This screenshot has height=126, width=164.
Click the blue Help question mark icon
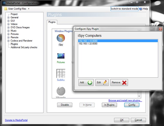(x=141, y=9)
